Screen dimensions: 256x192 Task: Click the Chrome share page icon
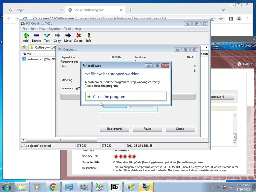pyautogui.click(x=213, y=19)
